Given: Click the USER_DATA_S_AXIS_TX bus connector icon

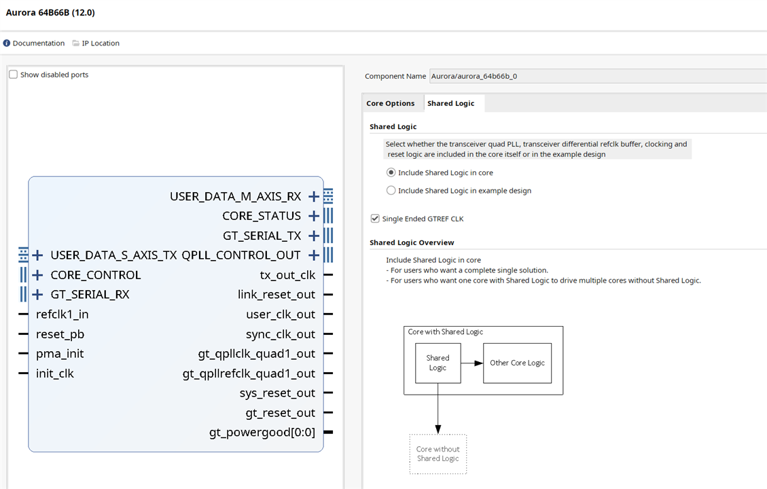Looking at the screenshot, I should coord(23,255).
